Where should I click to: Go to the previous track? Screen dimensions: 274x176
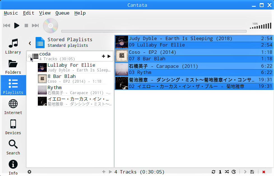[7, 26]
